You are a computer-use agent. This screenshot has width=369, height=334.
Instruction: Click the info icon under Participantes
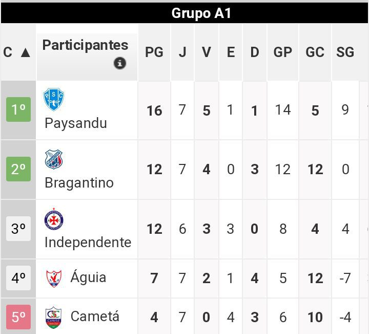(x=120, y=63)
